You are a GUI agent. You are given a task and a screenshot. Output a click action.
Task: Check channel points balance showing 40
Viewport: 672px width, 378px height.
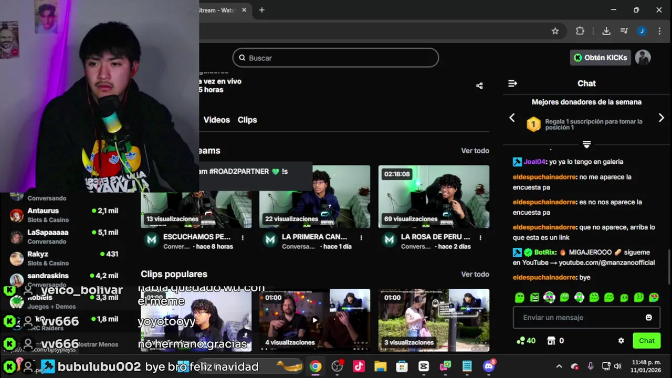point(526,341)
